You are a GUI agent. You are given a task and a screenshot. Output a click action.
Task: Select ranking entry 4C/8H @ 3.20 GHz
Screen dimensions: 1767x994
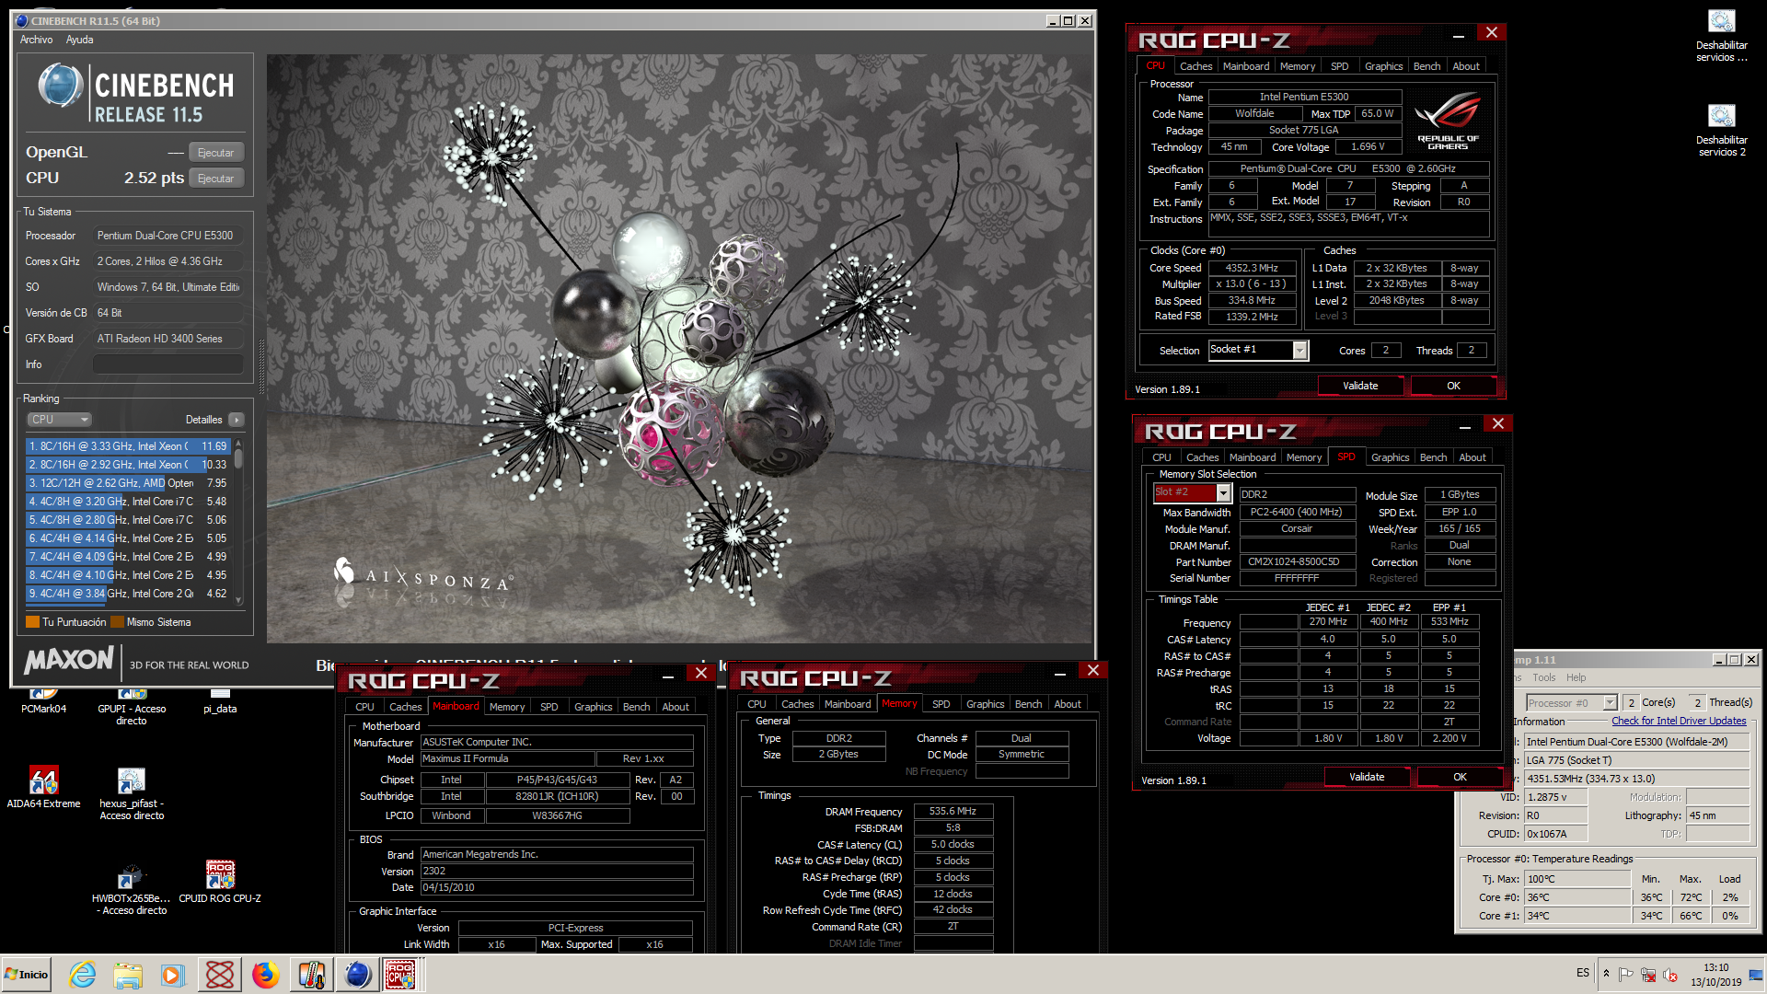pyautogui.click(x=128, y=502)
